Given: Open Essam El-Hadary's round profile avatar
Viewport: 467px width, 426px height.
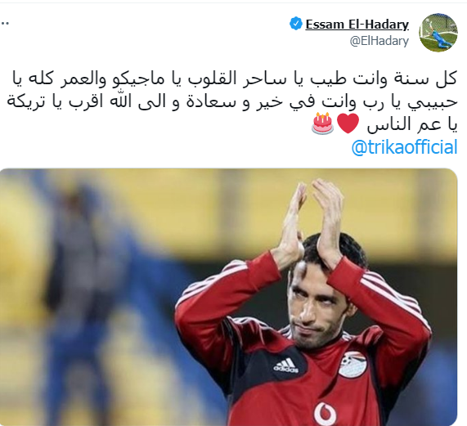Looking at the screenshot, I should (438, 32).
